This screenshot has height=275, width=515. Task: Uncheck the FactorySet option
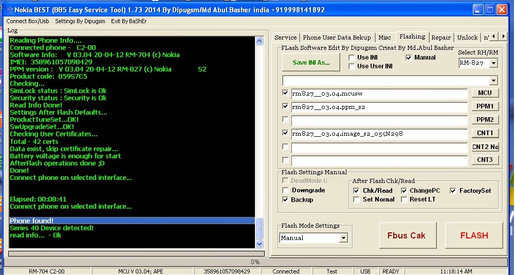pos(453,191)
